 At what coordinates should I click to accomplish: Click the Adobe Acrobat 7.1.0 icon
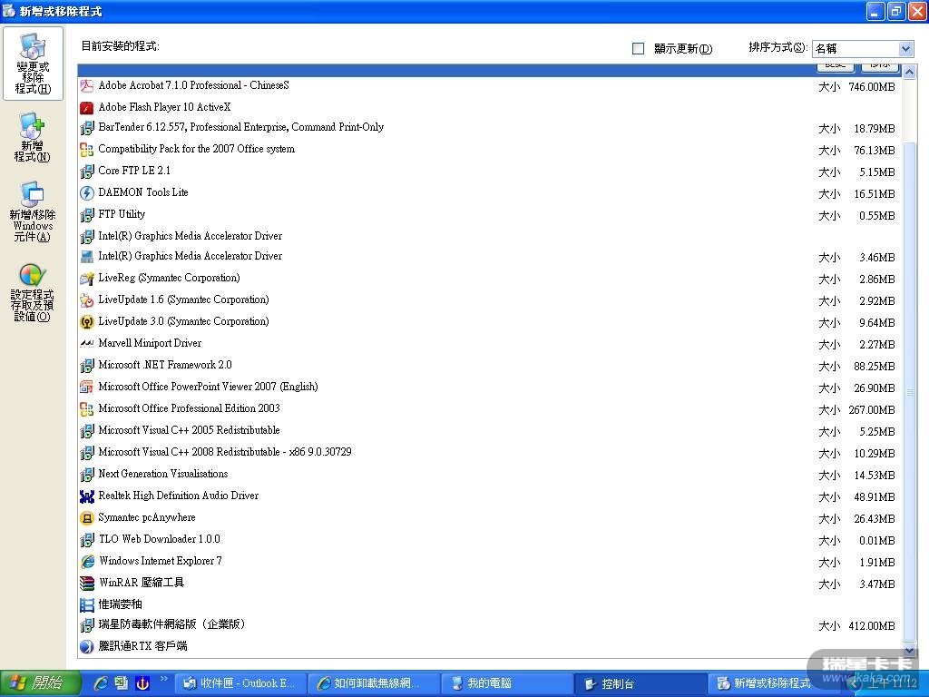tap(87, 86)
